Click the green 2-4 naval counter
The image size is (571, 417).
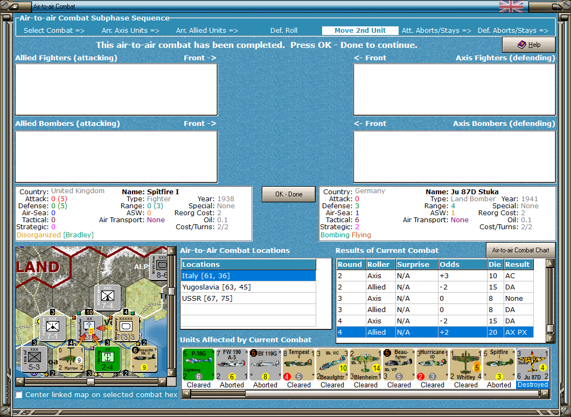107,358
